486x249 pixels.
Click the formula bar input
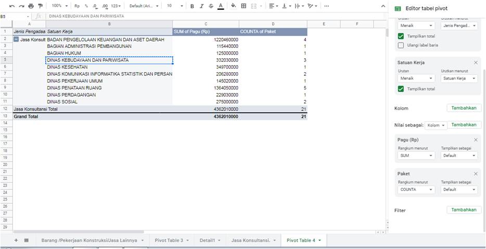(x=215, y=16)
